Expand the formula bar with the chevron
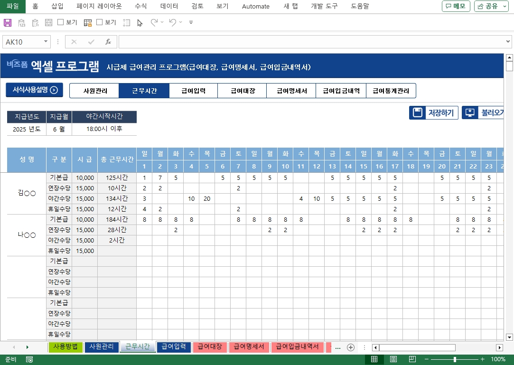This screenshot has width=514, height=365. click(x=508, y=42)
